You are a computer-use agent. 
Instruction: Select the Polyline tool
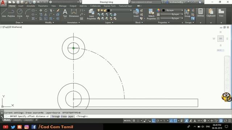[11, 13]
